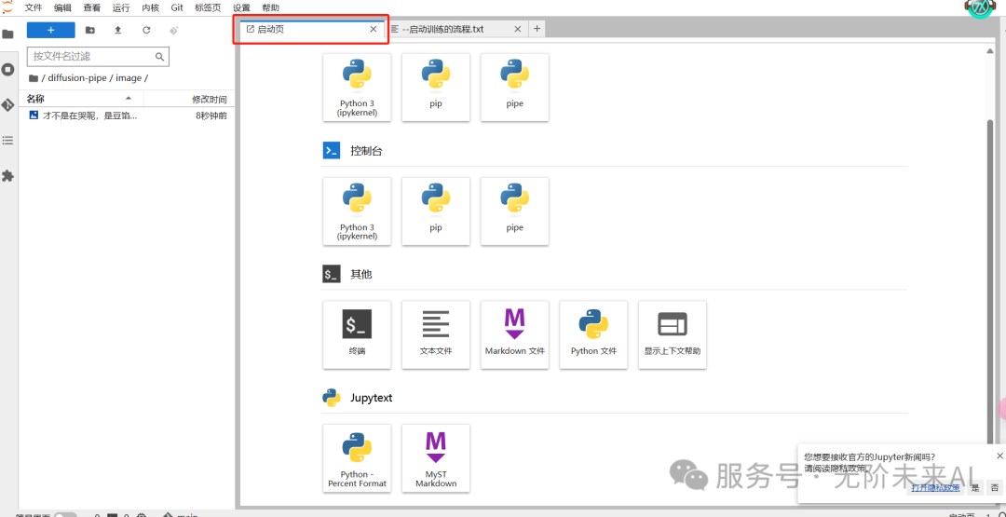Create a new 文本文件
The width and height of the screenshot is (1006, 517).
436,334
